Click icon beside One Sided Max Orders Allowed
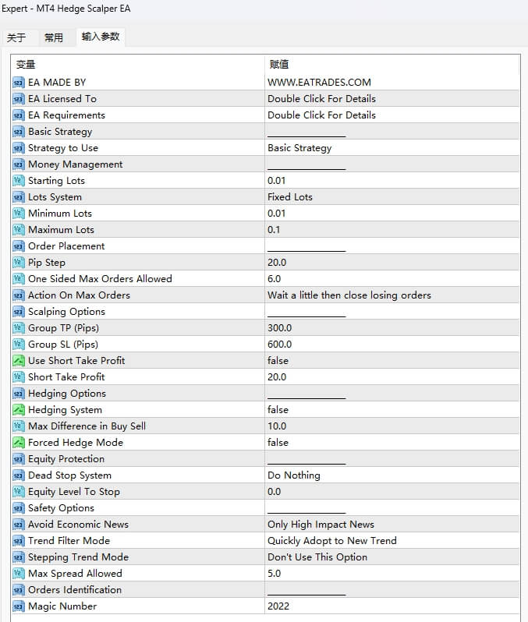Screen dimensions: 528x622 tap(19, 279)
